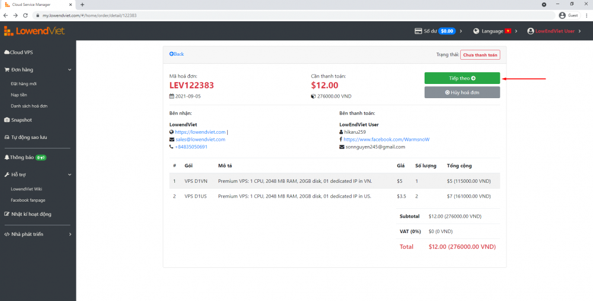Select invoice code LEV122383

tap(192, 86)
